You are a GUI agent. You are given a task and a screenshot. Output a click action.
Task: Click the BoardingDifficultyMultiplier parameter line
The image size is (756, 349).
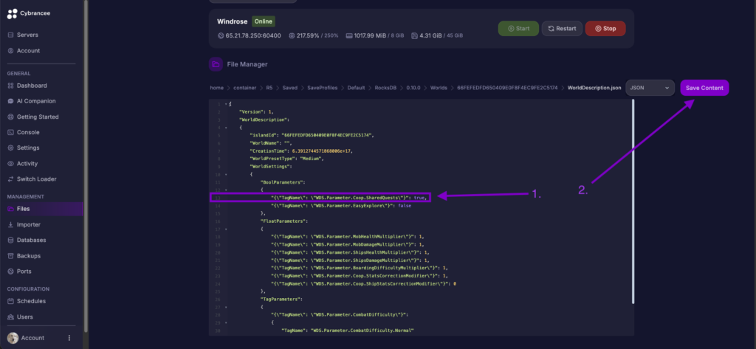360,268
